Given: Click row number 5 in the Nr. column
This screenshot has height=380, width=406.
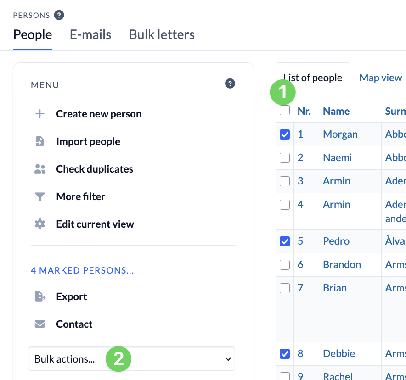Looking at the screenshot, I should pyautogui.click(x=300, y=241).
